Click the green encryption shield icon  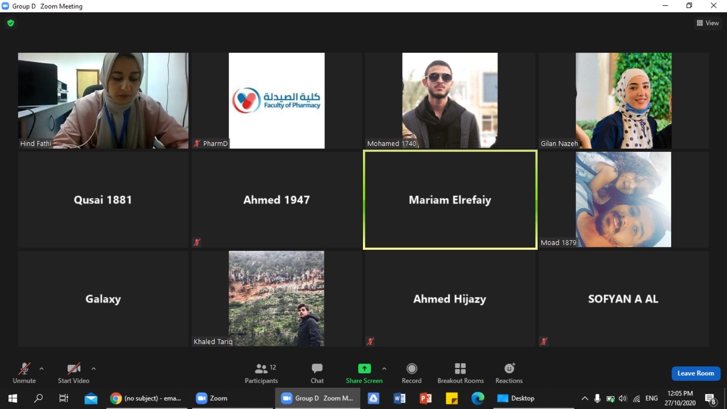pyautogui.click(x=11, y=23)
